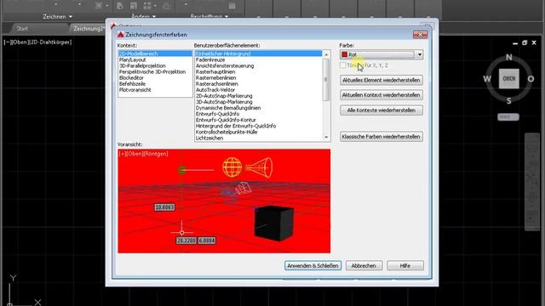Click the W compass direction on ViewCube
545x306 pixels.
tap(487, 79)
